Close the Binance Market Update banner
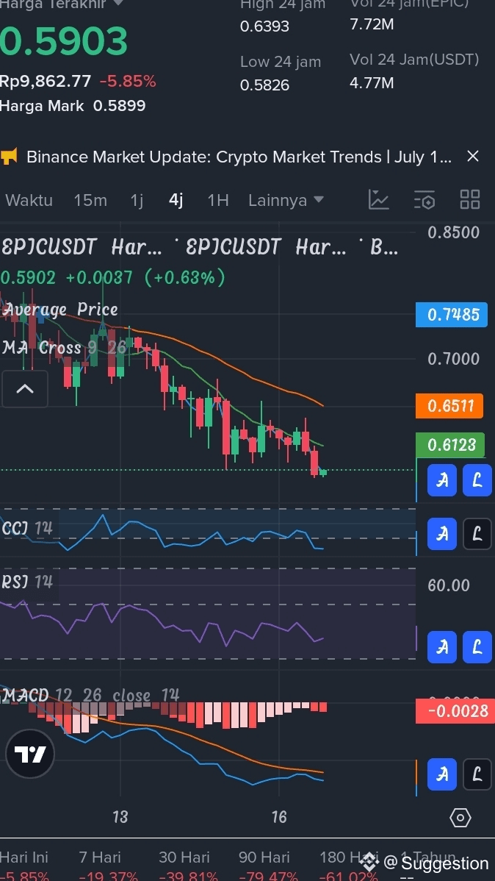This screenshot has width=495, height=881. tap(473, 156)
